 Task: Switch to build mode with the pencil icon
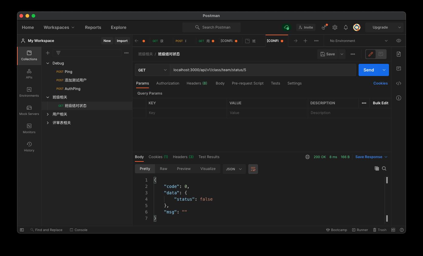click(x=371, y=54)
